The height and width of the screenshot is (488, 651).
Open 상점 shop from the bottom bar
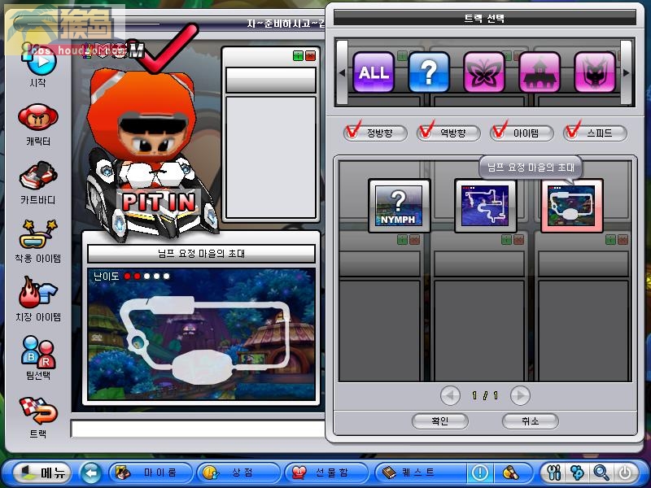[238, 473]
